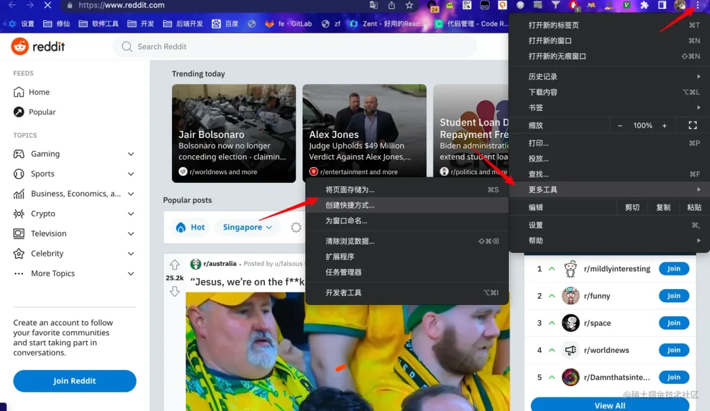
Task: Click the Gaming controller icon
Action: coord(19,154)
